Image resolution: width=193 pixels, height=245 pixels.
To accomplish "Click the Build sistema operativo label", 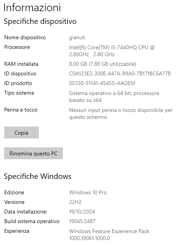I will coord(32,221).
